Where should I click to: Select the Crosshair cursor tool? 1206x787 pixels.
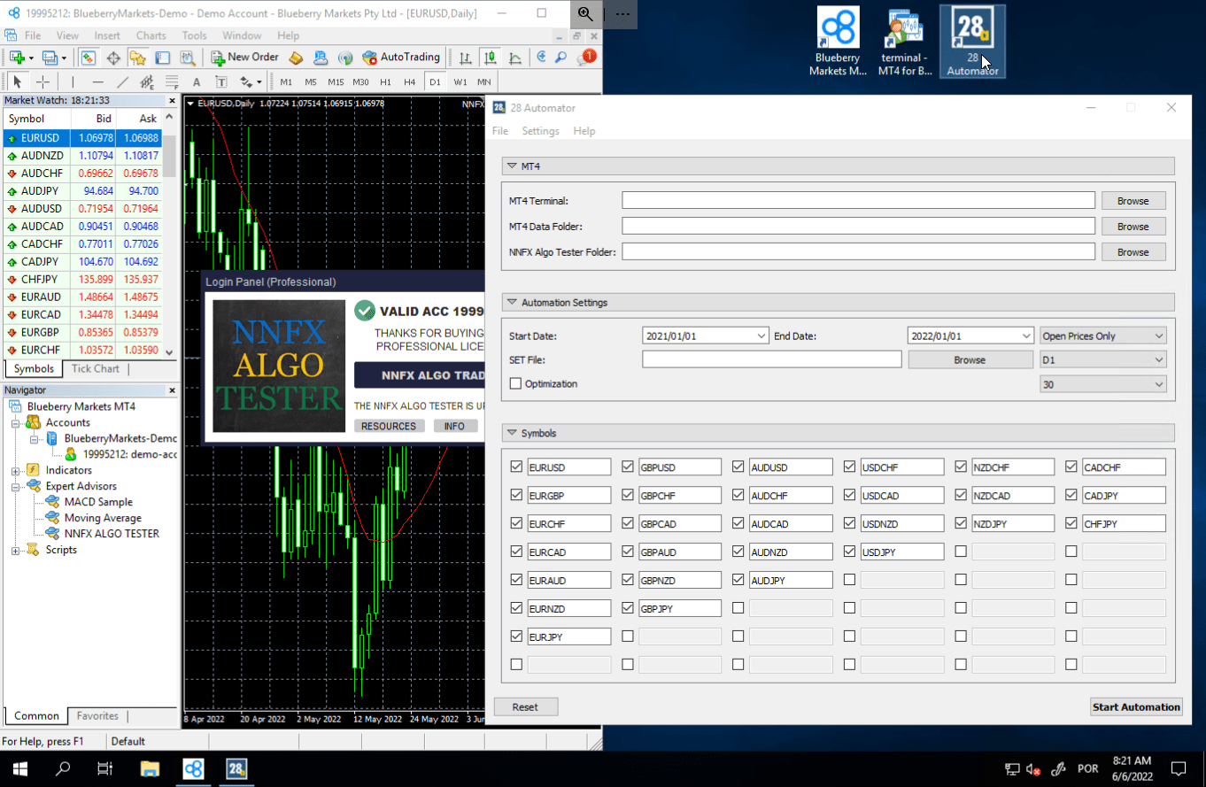(43, 82)
